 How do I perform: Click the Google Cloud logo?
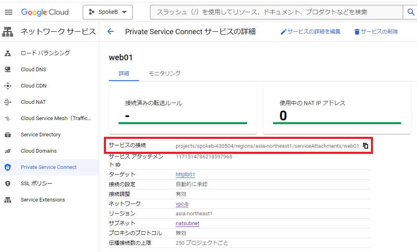click(x=45, y=12)
